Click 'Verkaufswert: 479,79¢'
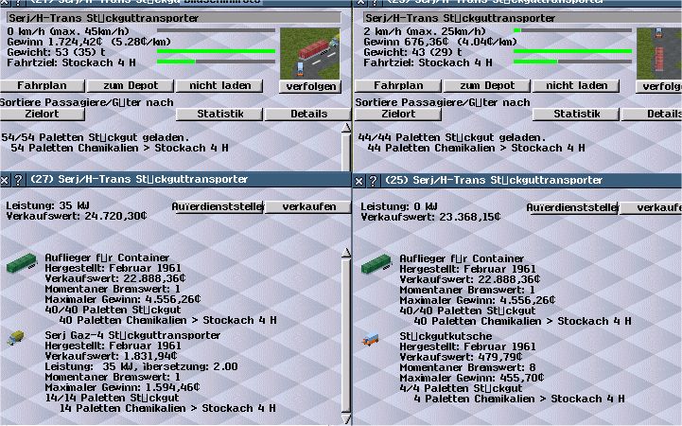The image size is (682, 426). [461, 357]
